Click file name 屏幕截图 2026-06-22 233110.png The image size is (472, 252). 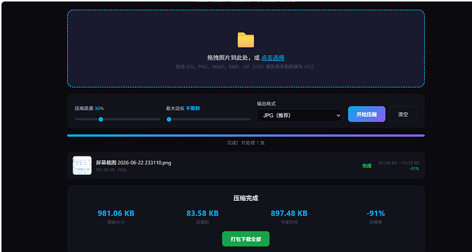133,163
